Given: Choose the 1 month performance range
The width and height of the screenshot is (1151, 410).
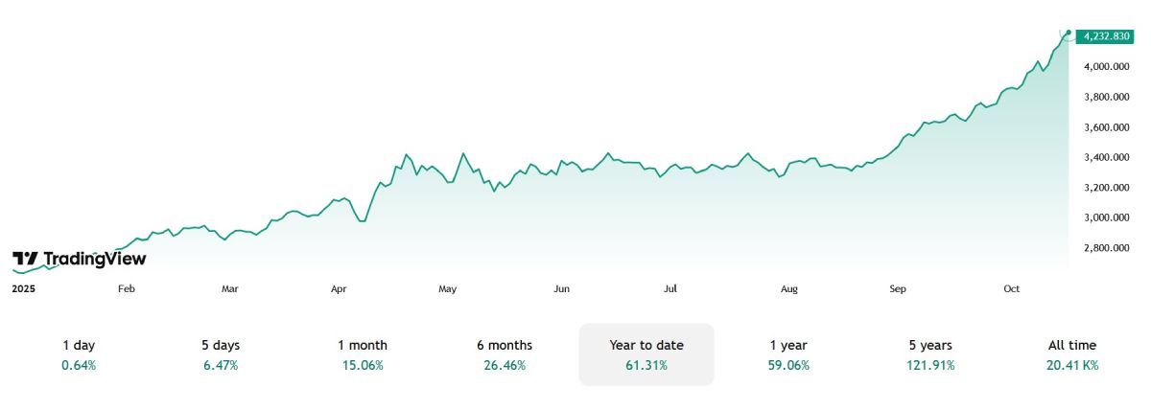Looking at the screenshot, I should [x=363, y=354].
